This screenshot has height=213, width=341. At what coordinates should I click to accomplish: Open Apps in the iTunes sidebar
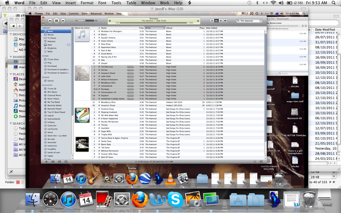(x=56, y=45)
